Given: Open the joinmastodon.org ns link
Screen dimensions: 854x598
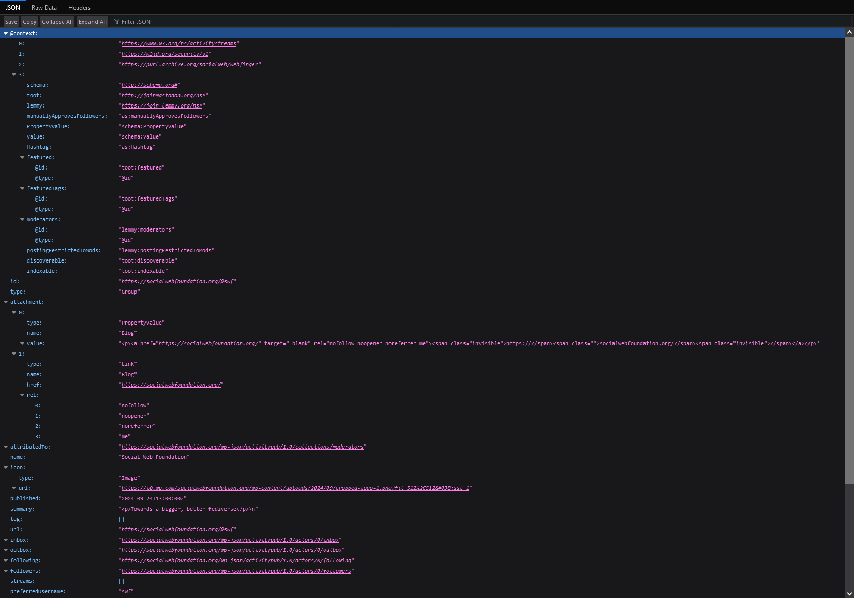Looking at the screenshot, I should [x=163, y=95].
